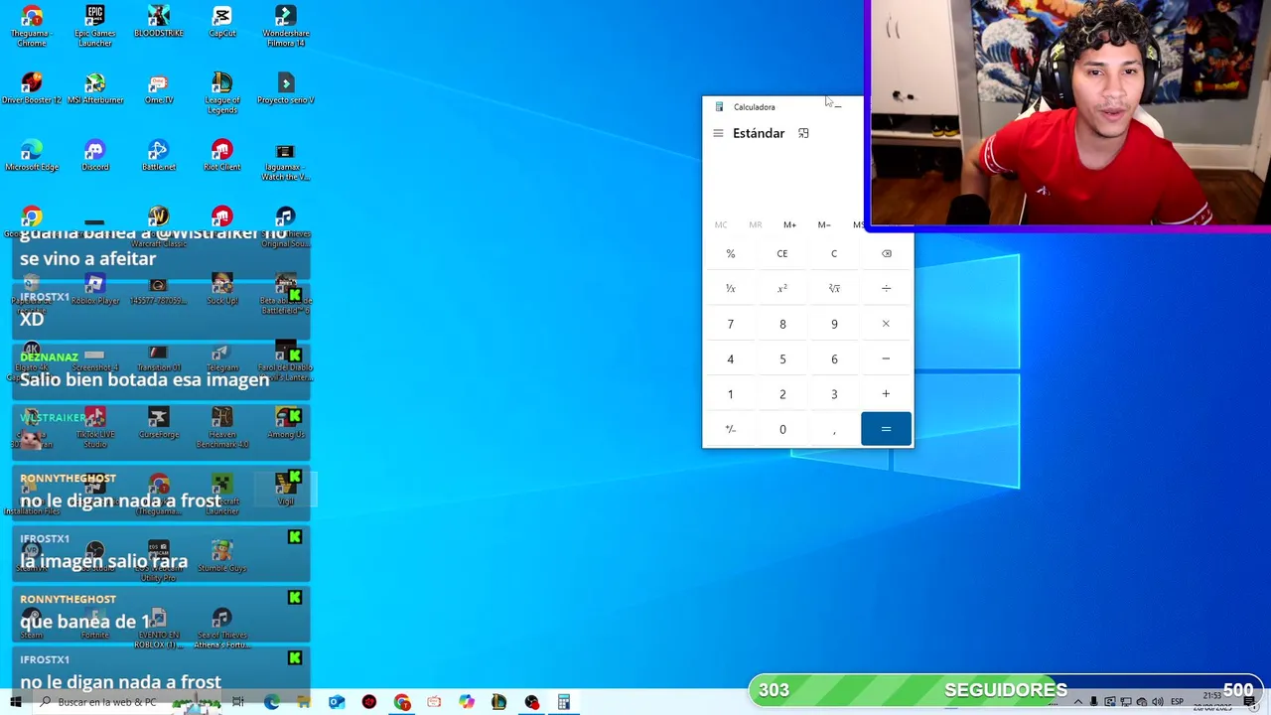1271x715 pixels.
Task: Select the Battle.net desktop icon
Action: click(159, 156)
